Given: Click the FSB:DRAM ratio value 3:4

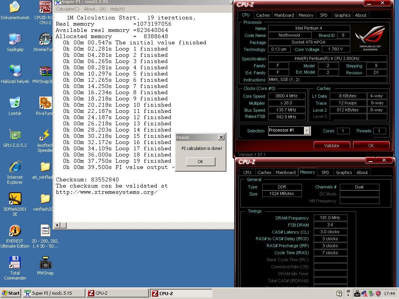Looking at the screenshot, I should (330, 225).
